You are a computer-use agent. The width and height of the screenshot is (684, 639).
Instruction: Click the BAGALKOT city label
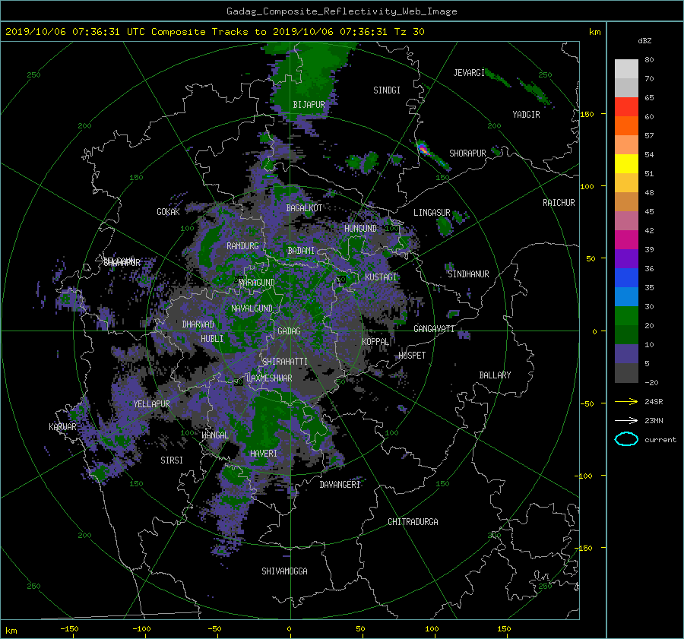(x=304, y=208)
